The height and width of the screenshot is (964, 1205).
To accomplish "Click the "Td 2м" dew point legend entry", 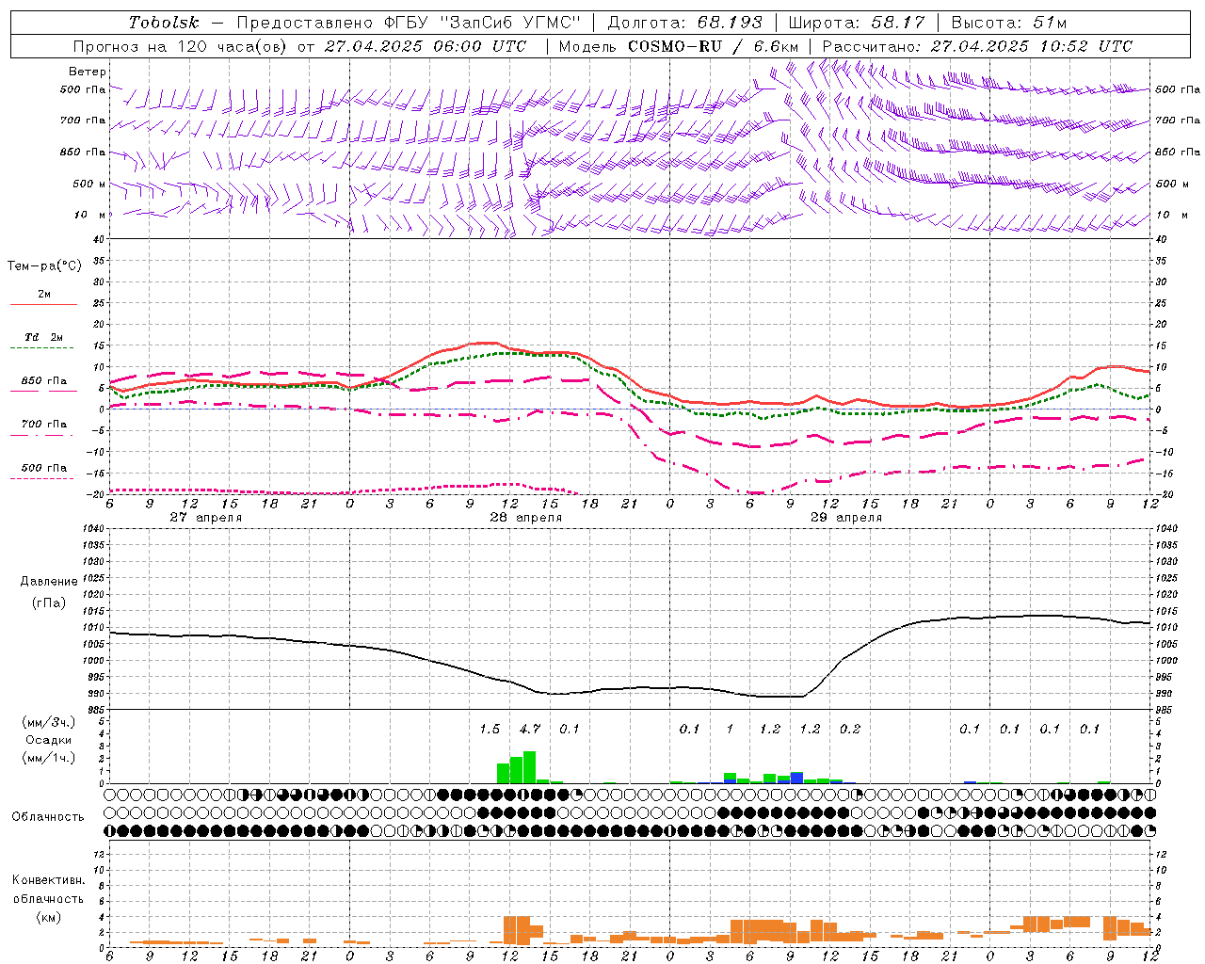I will coord(43,337).
